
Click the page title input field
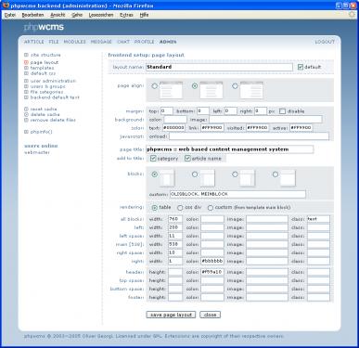(230, 149)
